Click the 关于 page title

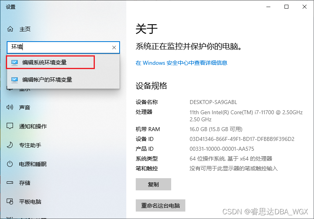tap(147, 29)
